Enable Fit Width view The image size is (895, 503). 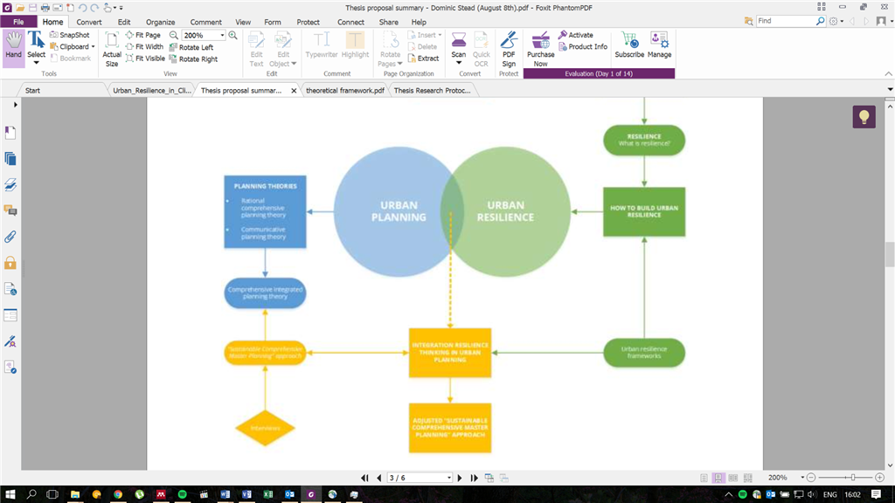tap(149, 46)
